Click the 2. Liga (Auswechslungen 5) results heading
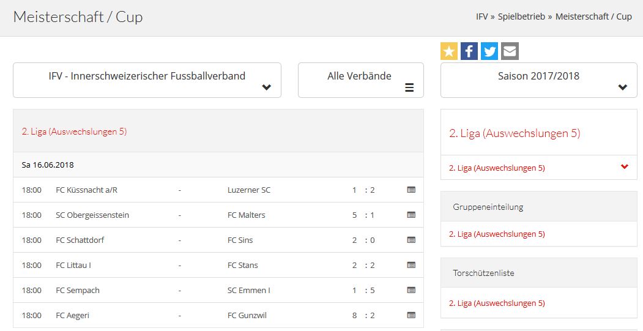Viewport: 643px width, 331px height. click(74, 132)
